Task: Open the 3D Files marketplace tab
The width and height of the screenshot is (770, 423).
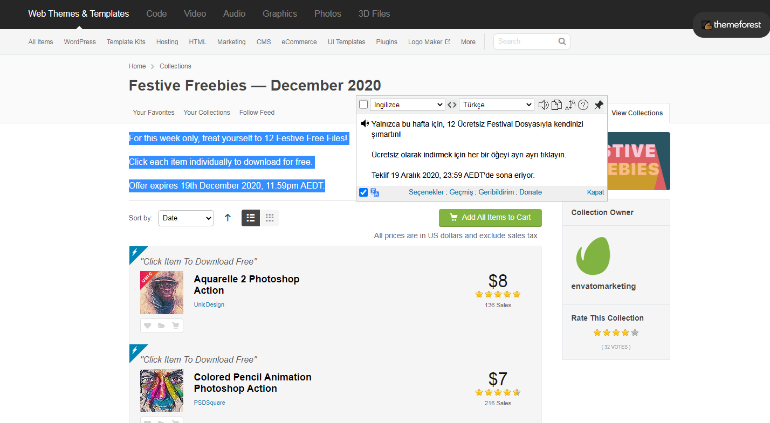Action: (x=374, y=13)
